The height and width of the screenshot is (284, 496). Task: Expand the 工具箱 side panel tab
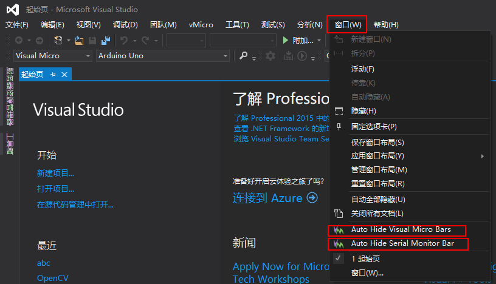pyautogui.click(x=10, y=144)
